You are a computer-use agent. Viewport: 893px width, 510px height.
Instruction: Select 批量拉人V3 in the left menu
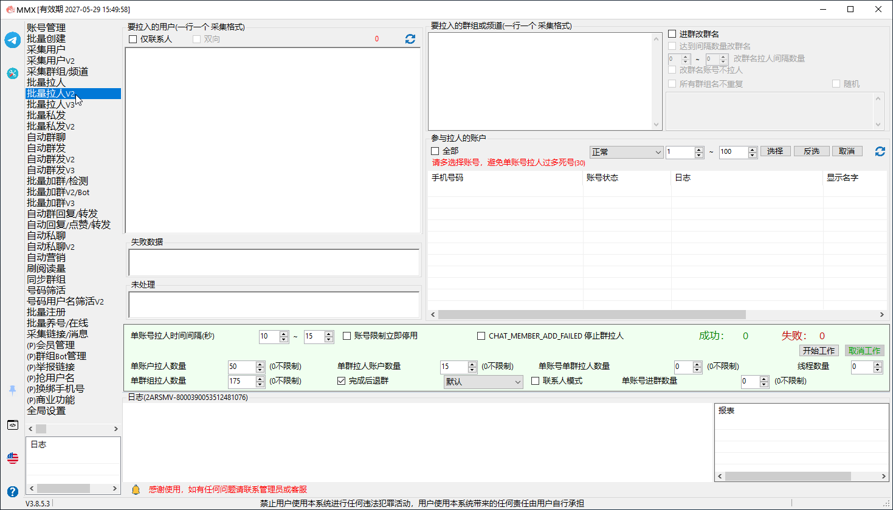point(51,105)
